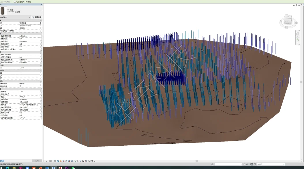
Task: Click the Reveal Hidden Elements lightbulb icon
Action: [80, 161]
